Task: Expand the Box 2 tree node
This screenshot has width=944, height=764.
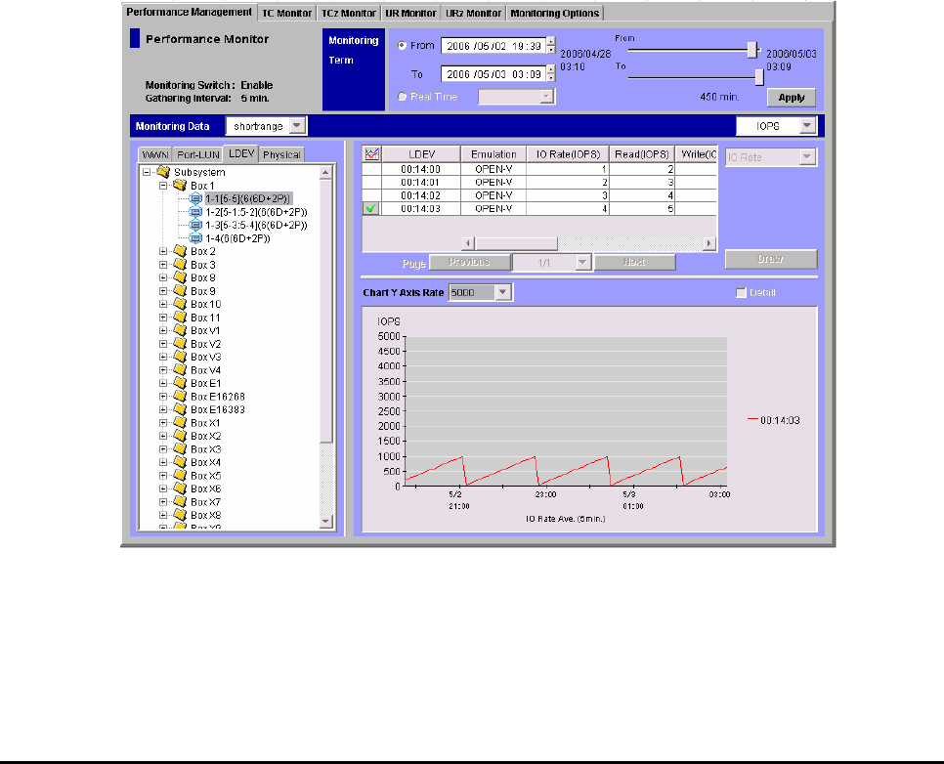Action: 163,251
